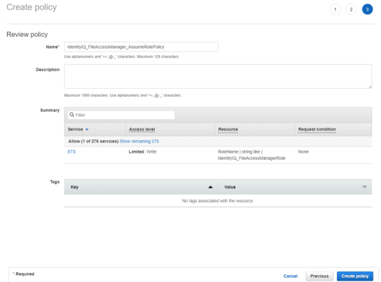The height and width of the screenshot is (282, 381).
Task: Click the Key tags column header
Action: (x=75, y=187)
